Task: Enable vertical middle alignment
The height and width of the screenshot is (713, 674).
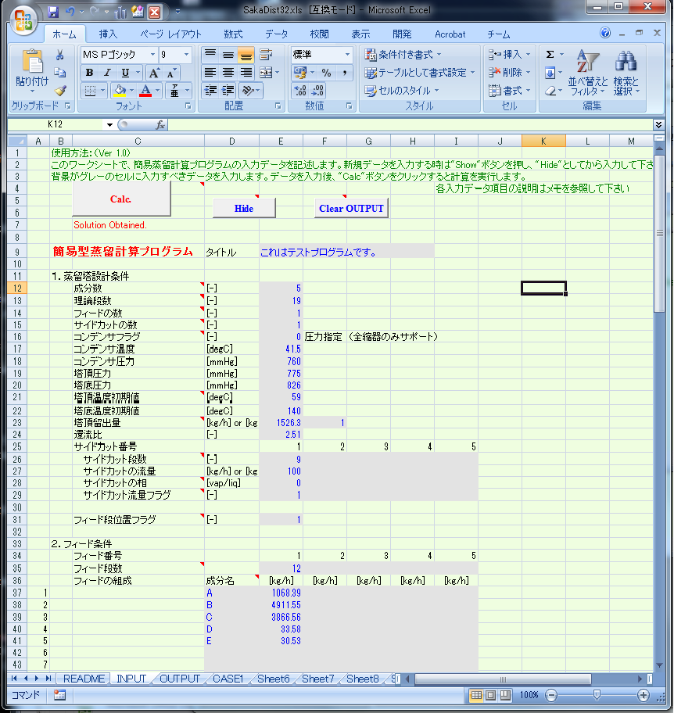Action: pyautogui.click(x=228, y=55)
